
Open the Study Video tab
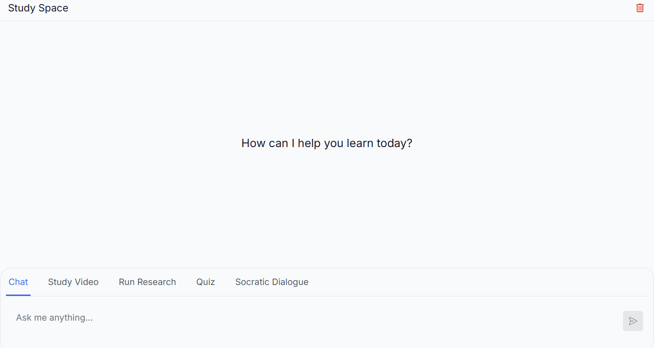(73, 282)
